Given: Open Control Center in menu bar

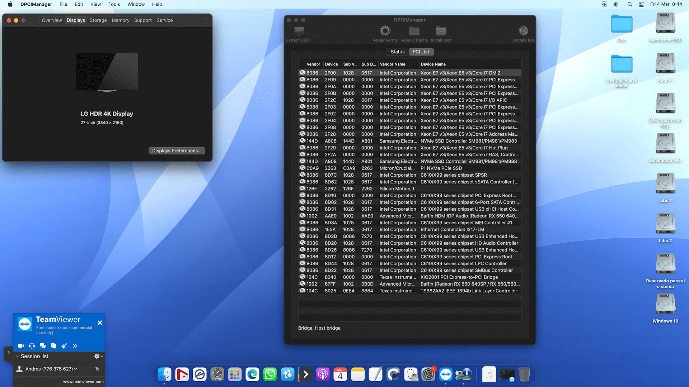Looking at the screenshot, I should (x=642, y=4).
